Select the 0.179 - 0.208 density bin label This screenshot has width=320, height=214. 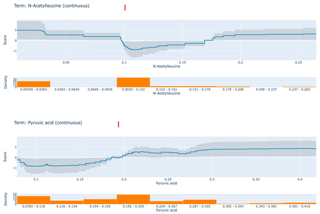coord(233,90)
